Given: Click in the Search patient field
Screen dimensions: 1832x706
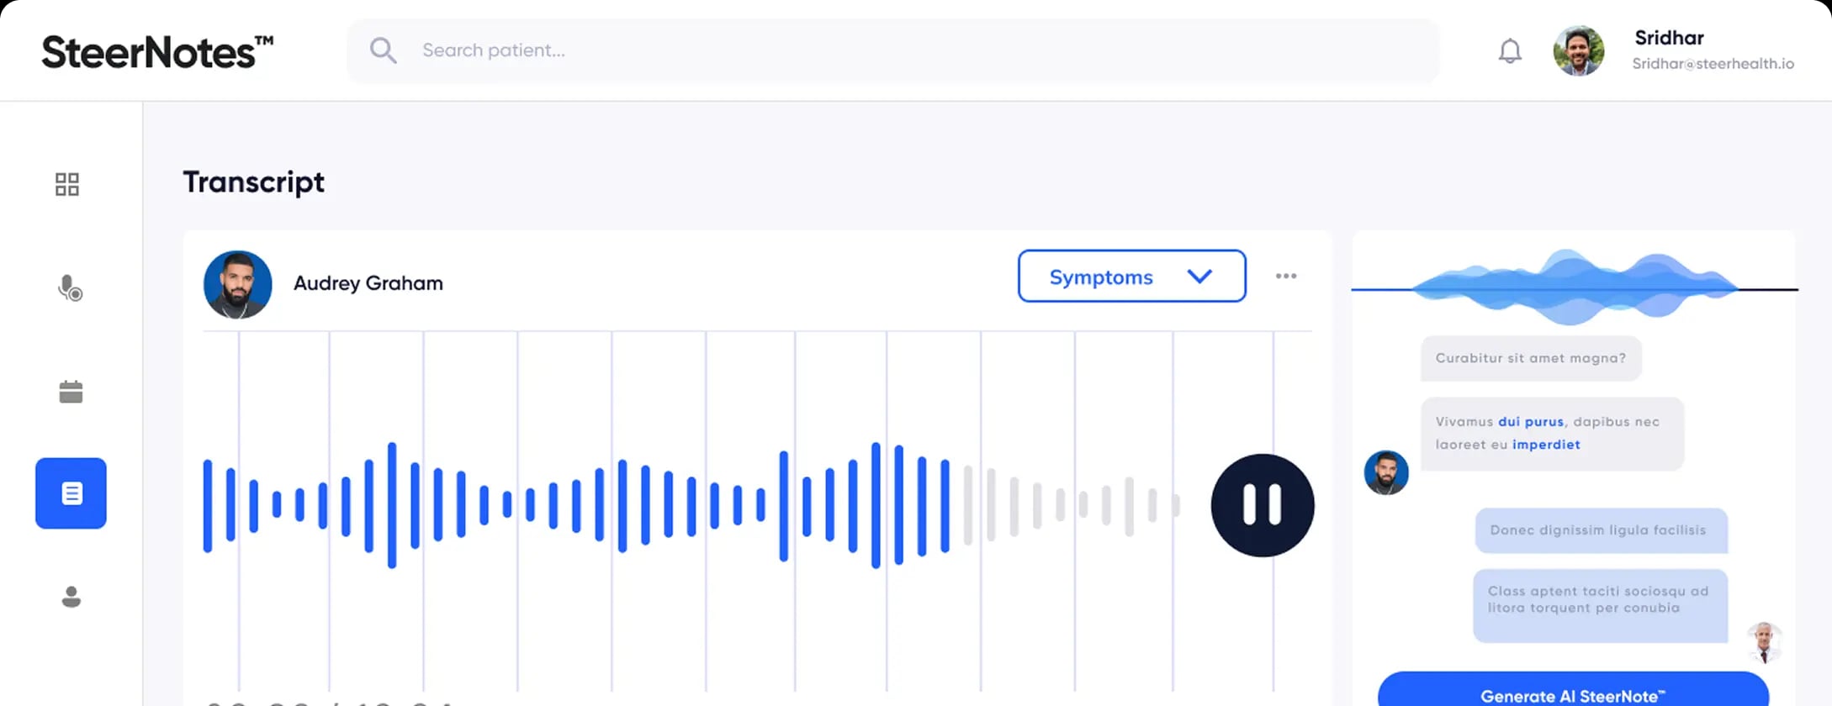Looking at the screenshot, I should (x=841, y=50).
